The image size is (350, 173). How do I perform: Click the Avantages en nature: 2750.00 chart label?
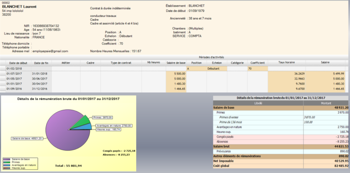point(114,126)
